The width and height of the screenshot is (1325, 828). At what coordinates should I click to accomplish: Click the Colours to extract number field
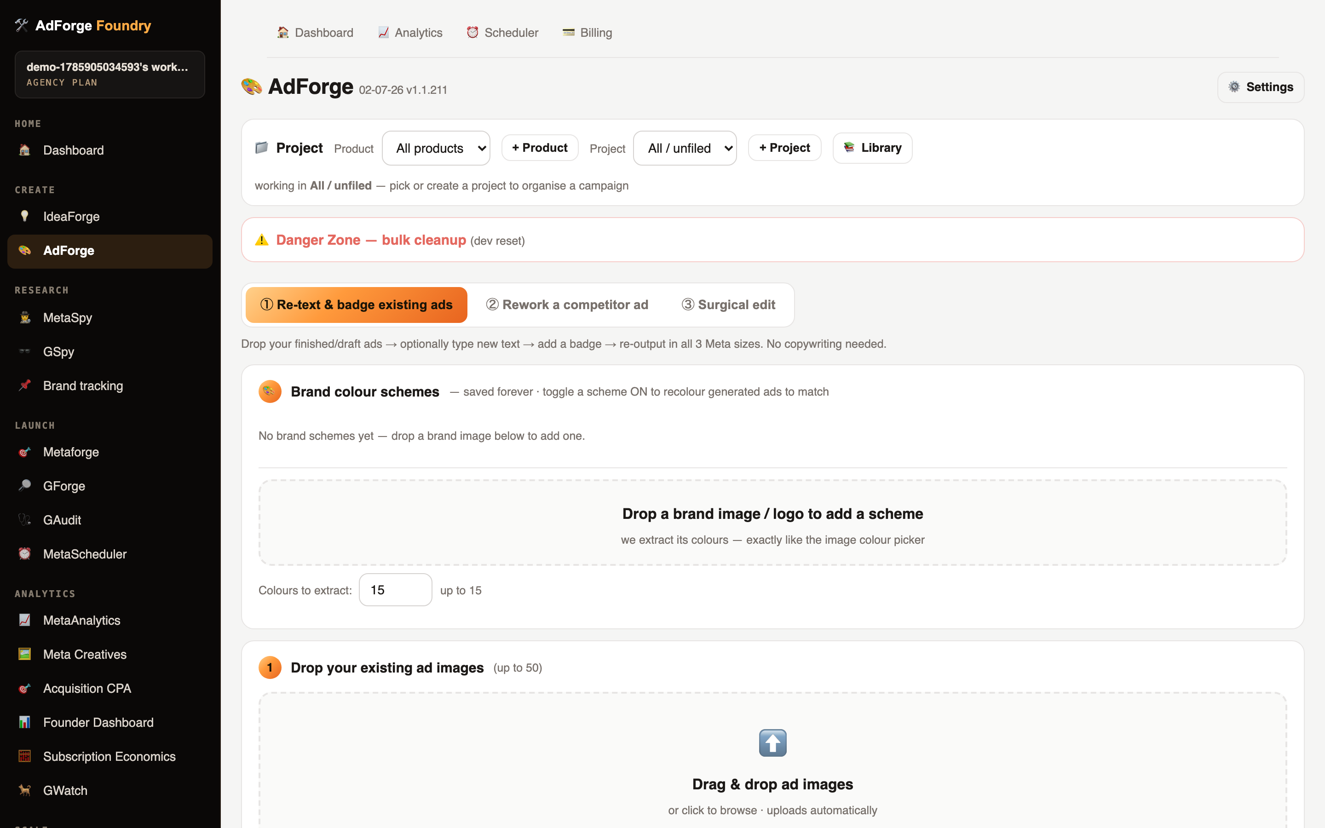[395, 590]
